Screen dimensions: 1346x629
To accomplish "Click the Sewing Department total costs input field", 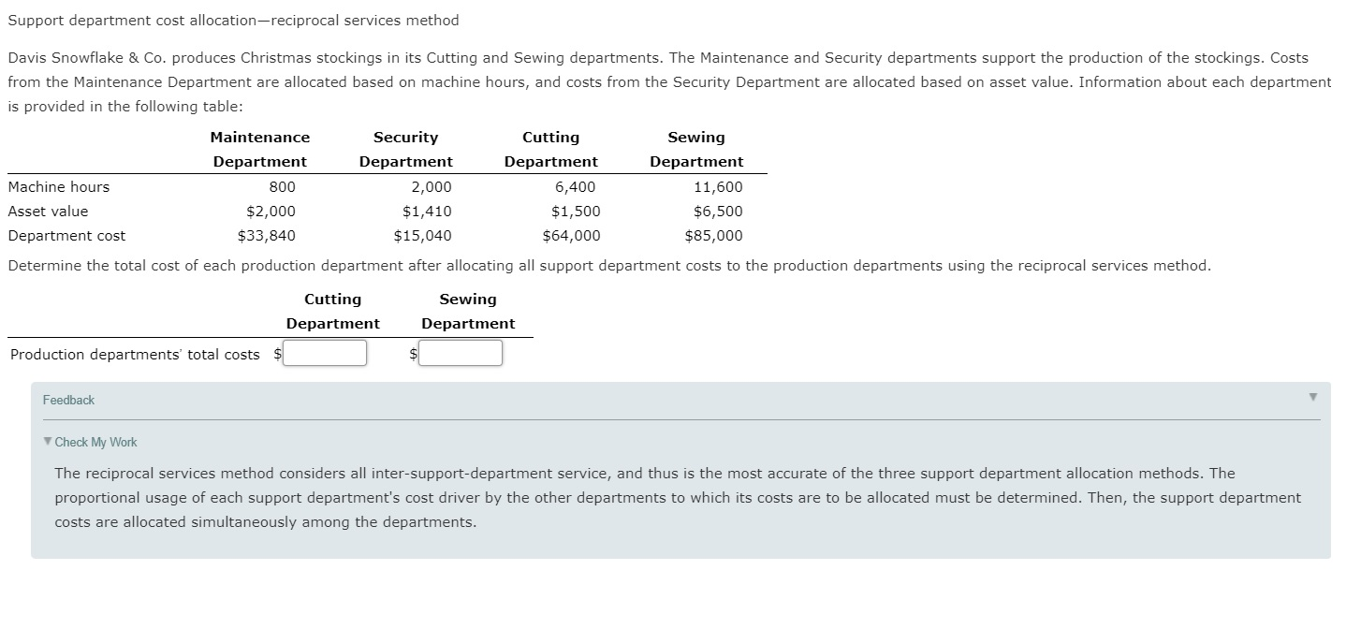I will [x=461, y=353].
